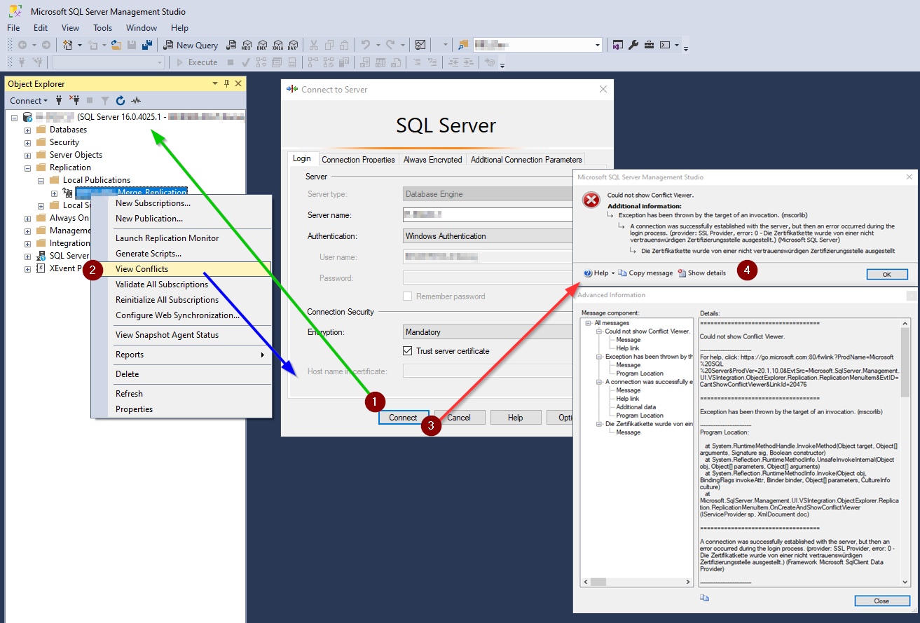The image size is (920, 623).
Task: Click Close in Advanced Information dialog
Action: (x=881, y=601)
